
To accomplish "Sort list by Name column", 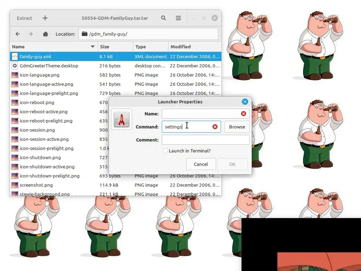I will point(54,47).
